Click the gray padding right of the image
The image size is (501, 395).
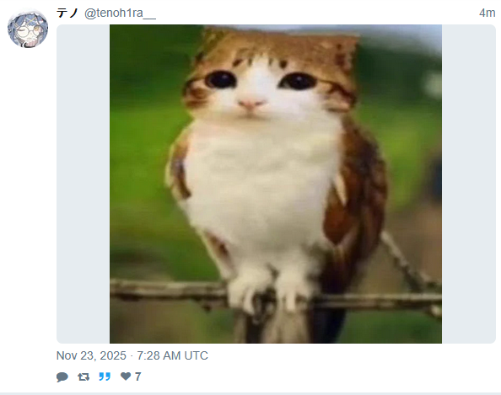pyautogui.click(x=469, y=184)
